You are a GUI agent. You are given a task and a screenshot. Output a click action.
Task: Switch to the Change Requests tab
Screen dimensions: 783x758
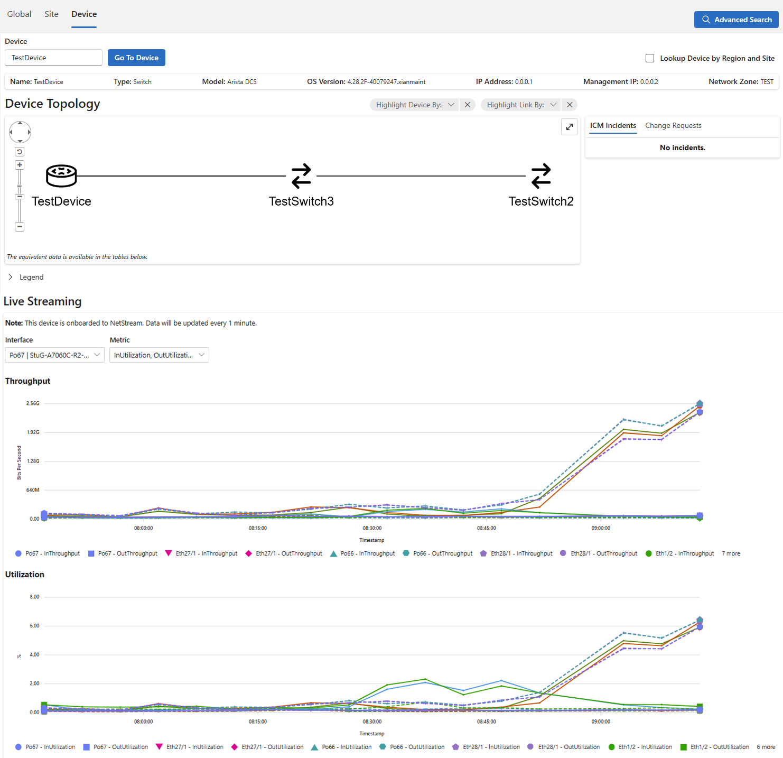click(673, 125)
